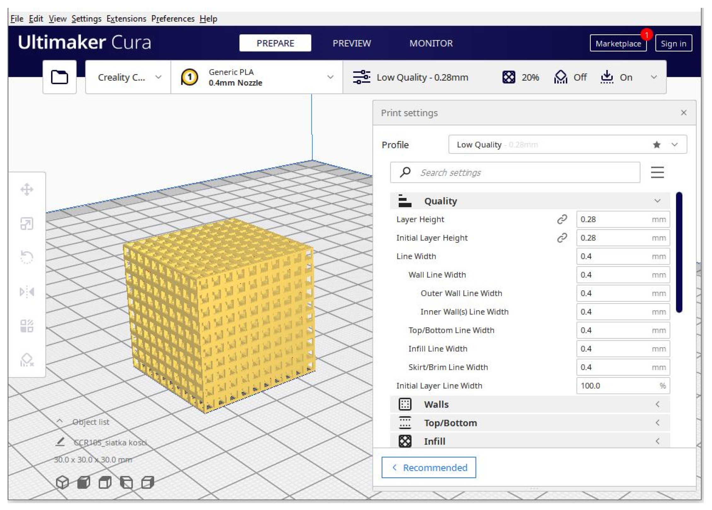The image size is (712, 510).
Task: Open the Extensions menu
Action: [126, 19]
